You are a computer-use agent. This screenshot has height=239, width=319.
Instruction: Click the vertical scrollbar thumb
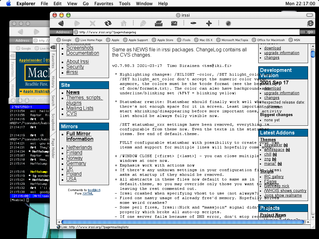[313, 54]
